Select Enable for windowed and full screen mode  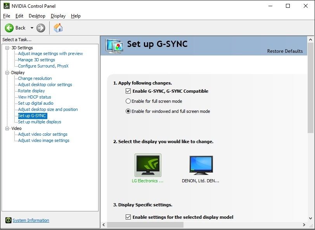(x=128, y=111)
